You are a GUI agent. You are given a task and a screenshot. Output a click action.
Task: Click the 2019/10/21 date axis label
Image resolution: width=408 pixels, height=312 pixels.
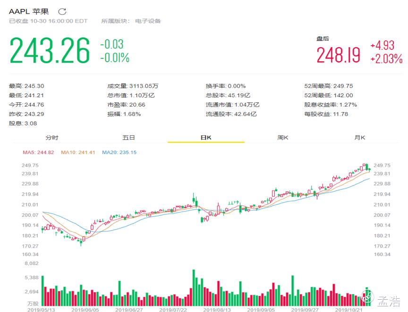pyautogui.click(x=349, y=310)
